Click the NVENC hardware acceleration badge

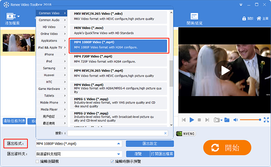coord(186,134)
